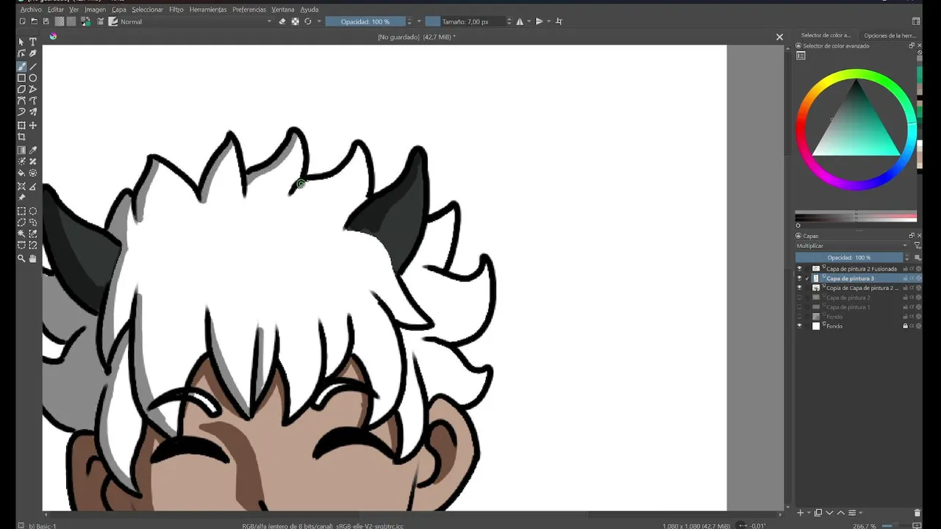Select the Color Sampler eyedropper tool
941x529 pixels.
click(33, 150)
